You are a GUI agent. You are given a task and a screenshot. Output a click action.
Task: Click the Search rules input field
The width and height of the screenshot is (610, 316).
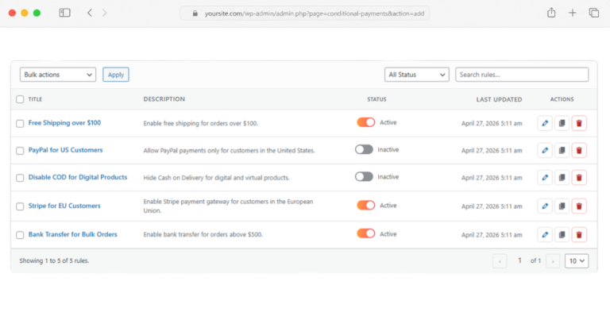click(x=522, y=75)
